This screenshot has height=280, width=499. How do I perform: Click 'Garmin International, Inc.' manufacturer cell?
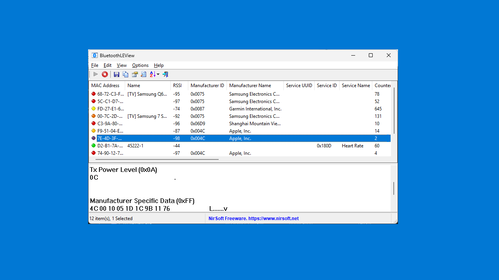coord(255,109)
